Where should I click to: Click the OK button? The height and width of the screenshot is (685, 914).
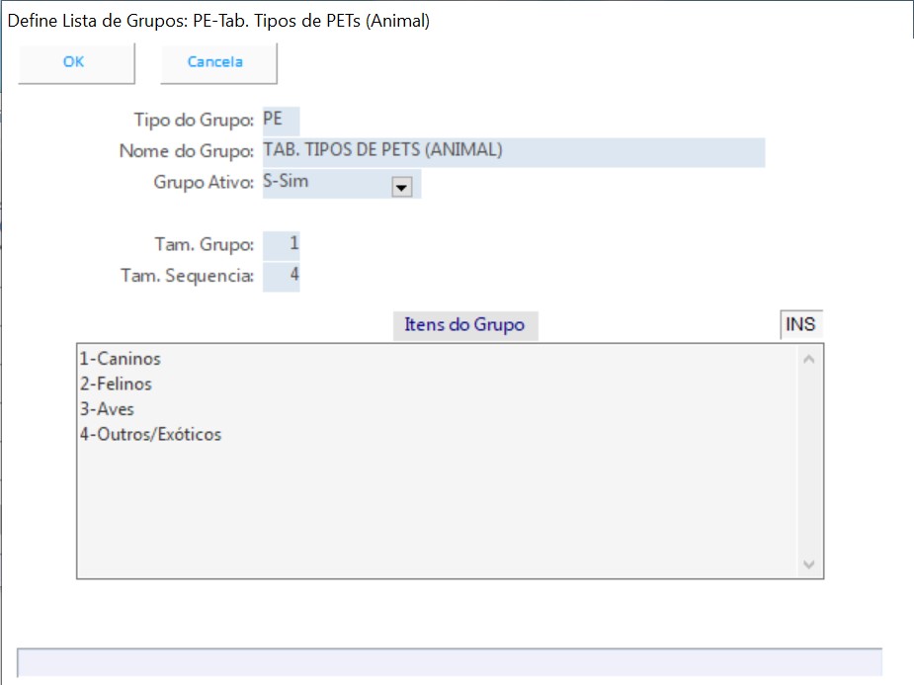coord(74,62)
